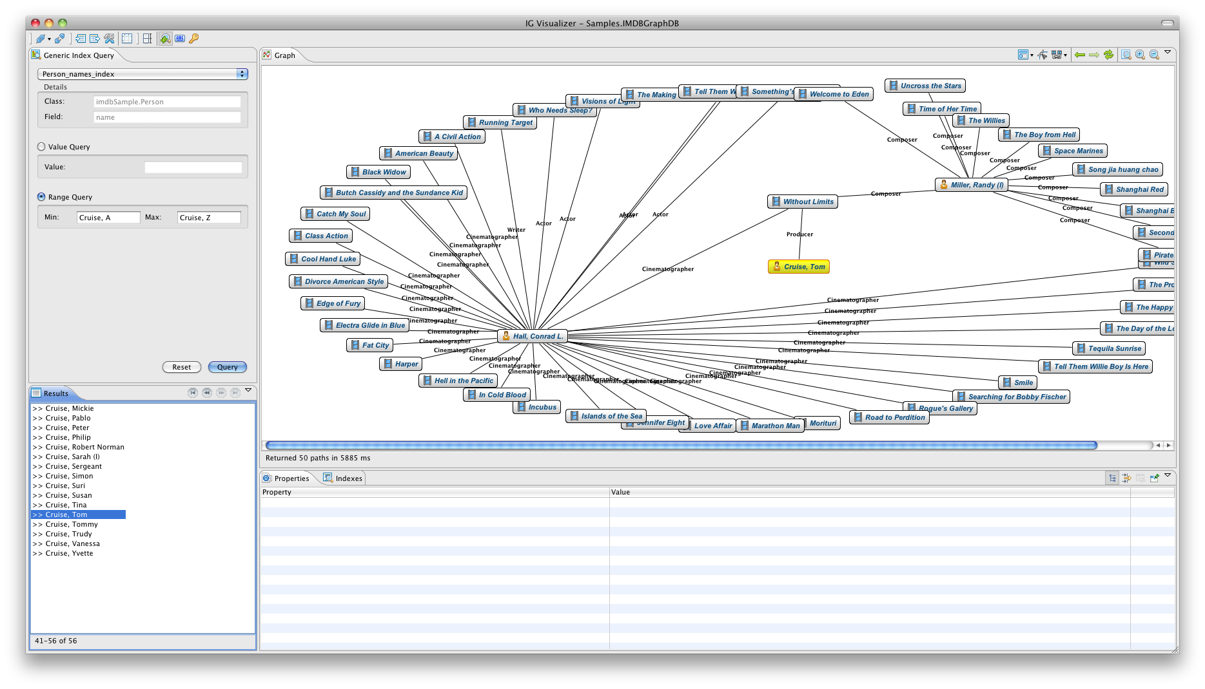Click the zoom out magnifier icon
Image resolution: width=1205 pixels, height=689 pixels.
1154,55
